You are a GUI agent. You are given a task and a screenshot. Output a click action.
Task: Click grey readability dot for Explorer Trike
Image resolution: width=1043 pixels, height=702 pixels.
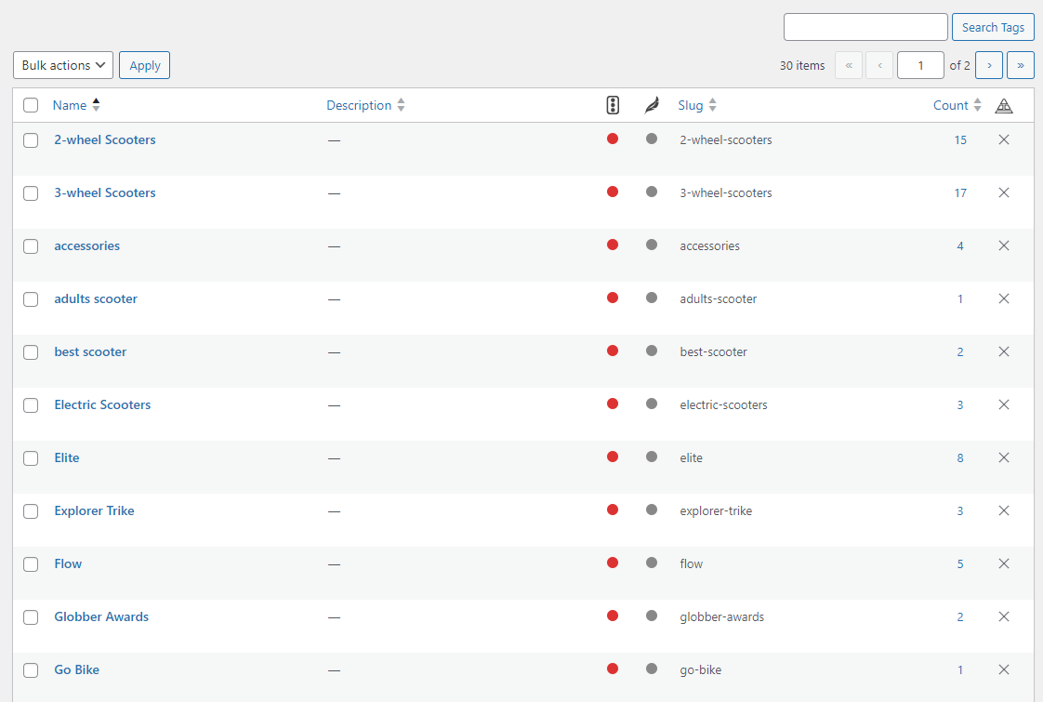tap(652, 510)
